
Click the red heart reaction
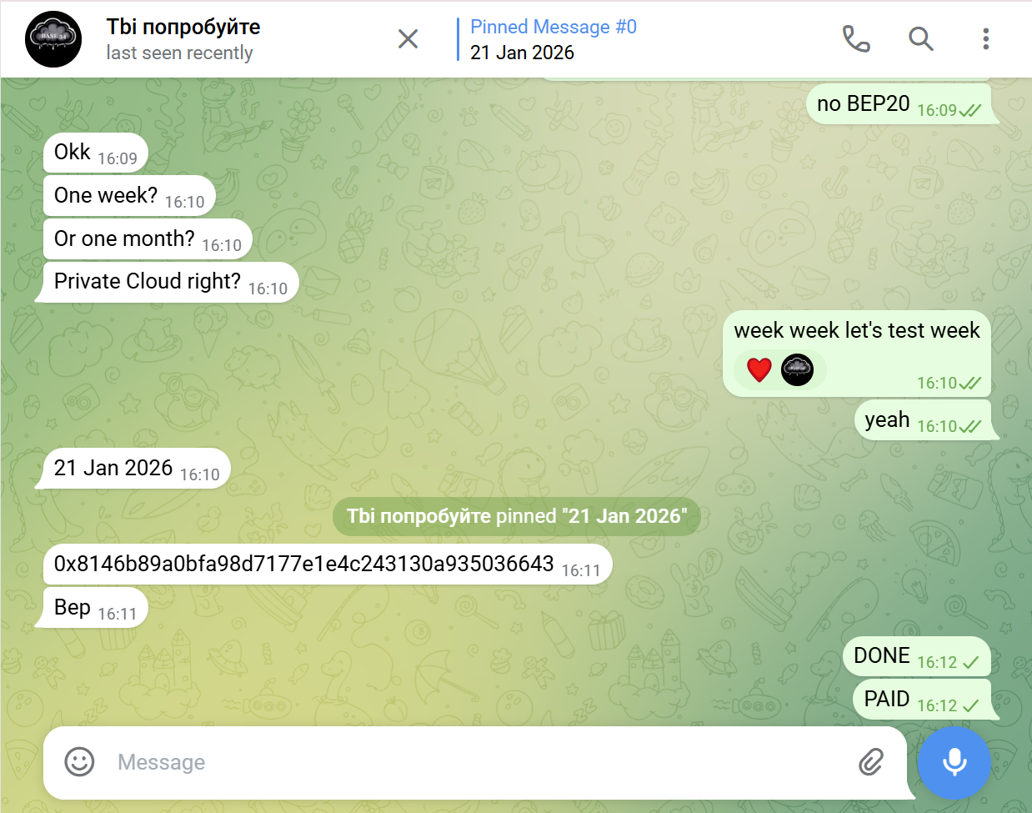click(759, 369)
